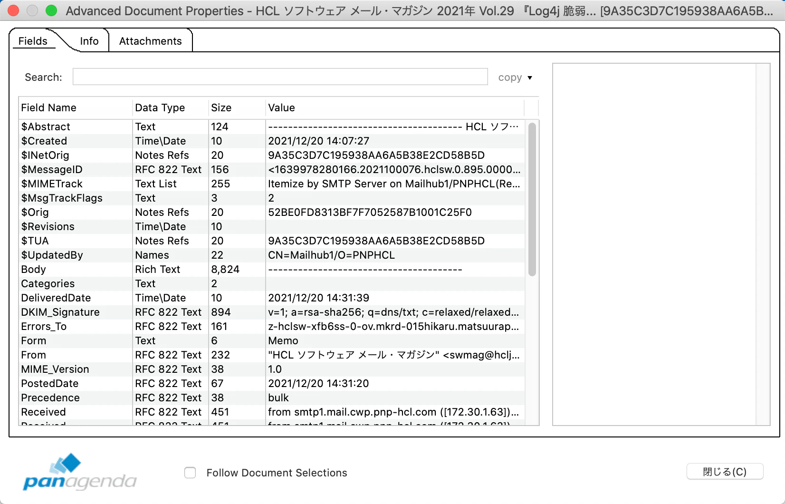The height and width of the screenshot is (504, 785).
Task: Click the 閉じる(C) close button
Action: [x=725, y=472]
